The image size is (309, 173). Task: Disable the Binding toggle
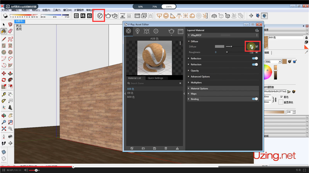pos(255,99)
